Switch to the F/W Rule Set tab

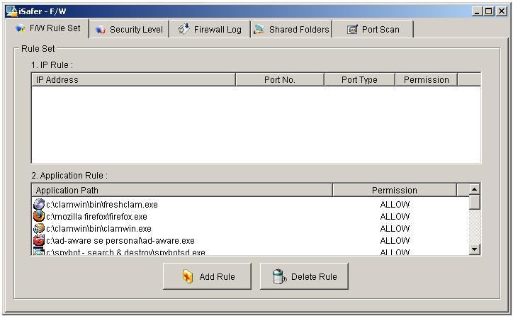[47, 29]
